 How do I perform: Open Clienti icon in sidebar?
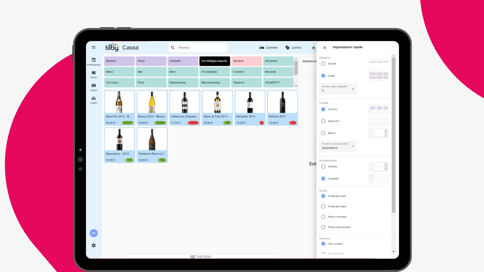click(x=94, y=98)
